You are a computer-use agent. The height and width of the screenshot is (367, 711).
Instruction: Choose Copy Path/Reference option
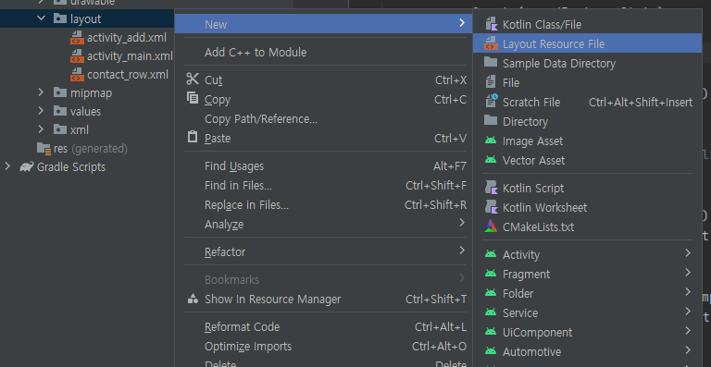pyautogui.click(x=326, y=119)
